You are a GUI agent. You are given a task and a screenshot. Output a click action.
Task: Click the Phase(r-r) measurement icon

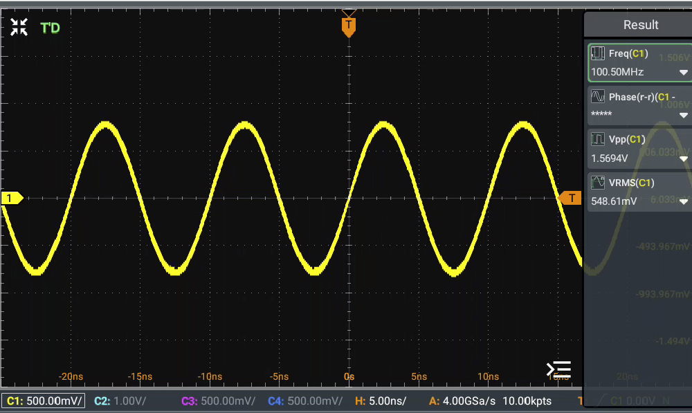pyautogui.click(x=598, y=96)
